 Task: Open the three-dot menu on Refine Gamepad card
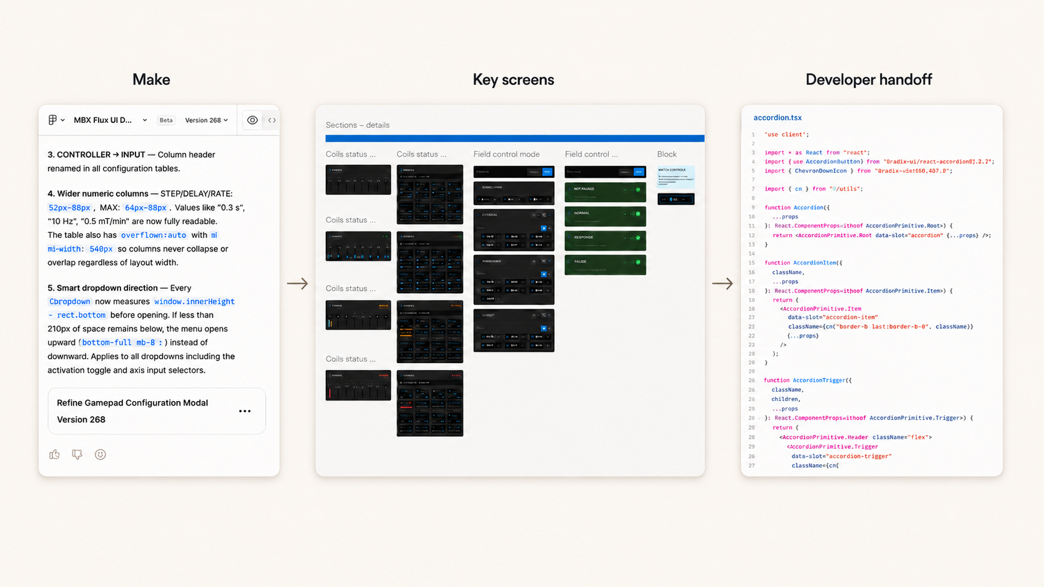(x=245, y=411)
